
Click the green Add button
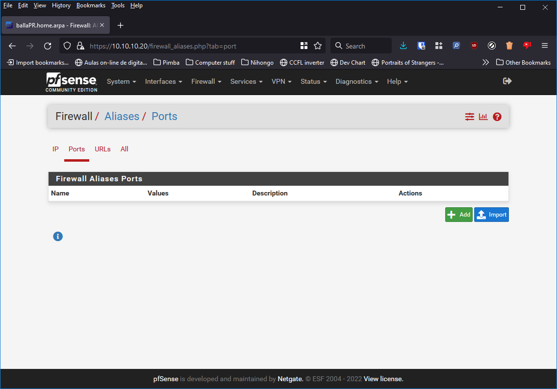458,214
